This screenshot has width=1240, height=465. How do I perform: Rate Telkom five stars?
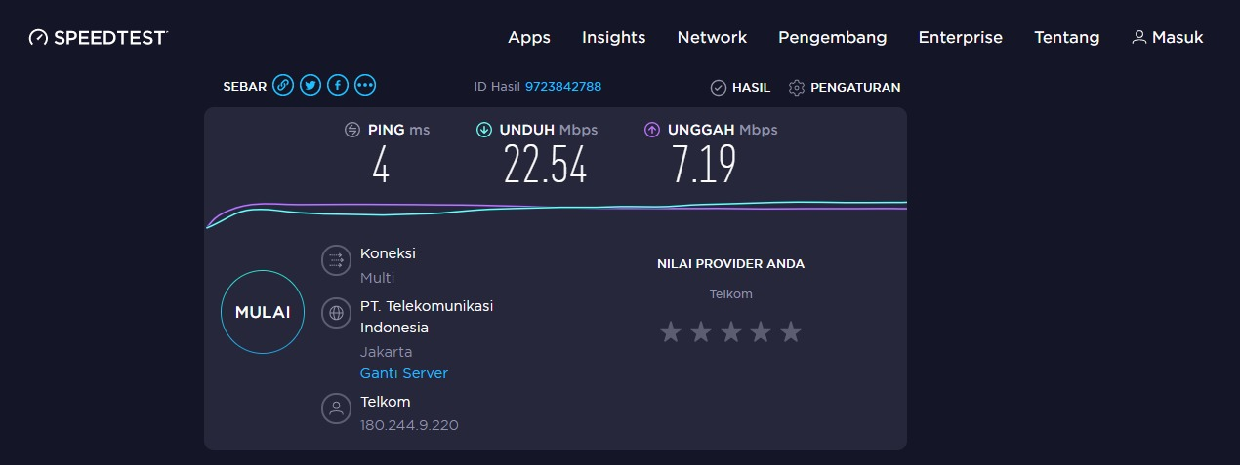(x=791, y=332)
